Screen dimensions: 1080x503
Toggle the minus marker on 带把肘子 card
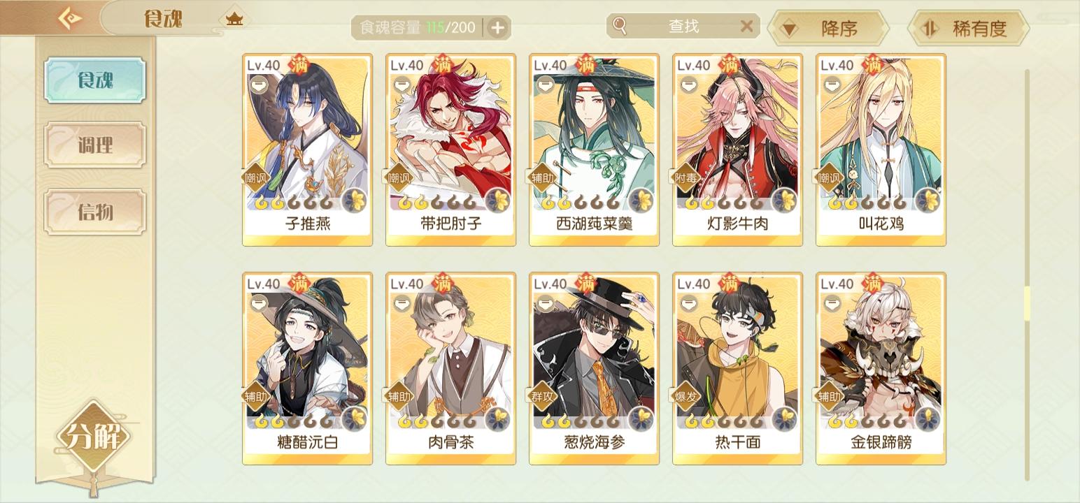[x=402, y=85]
